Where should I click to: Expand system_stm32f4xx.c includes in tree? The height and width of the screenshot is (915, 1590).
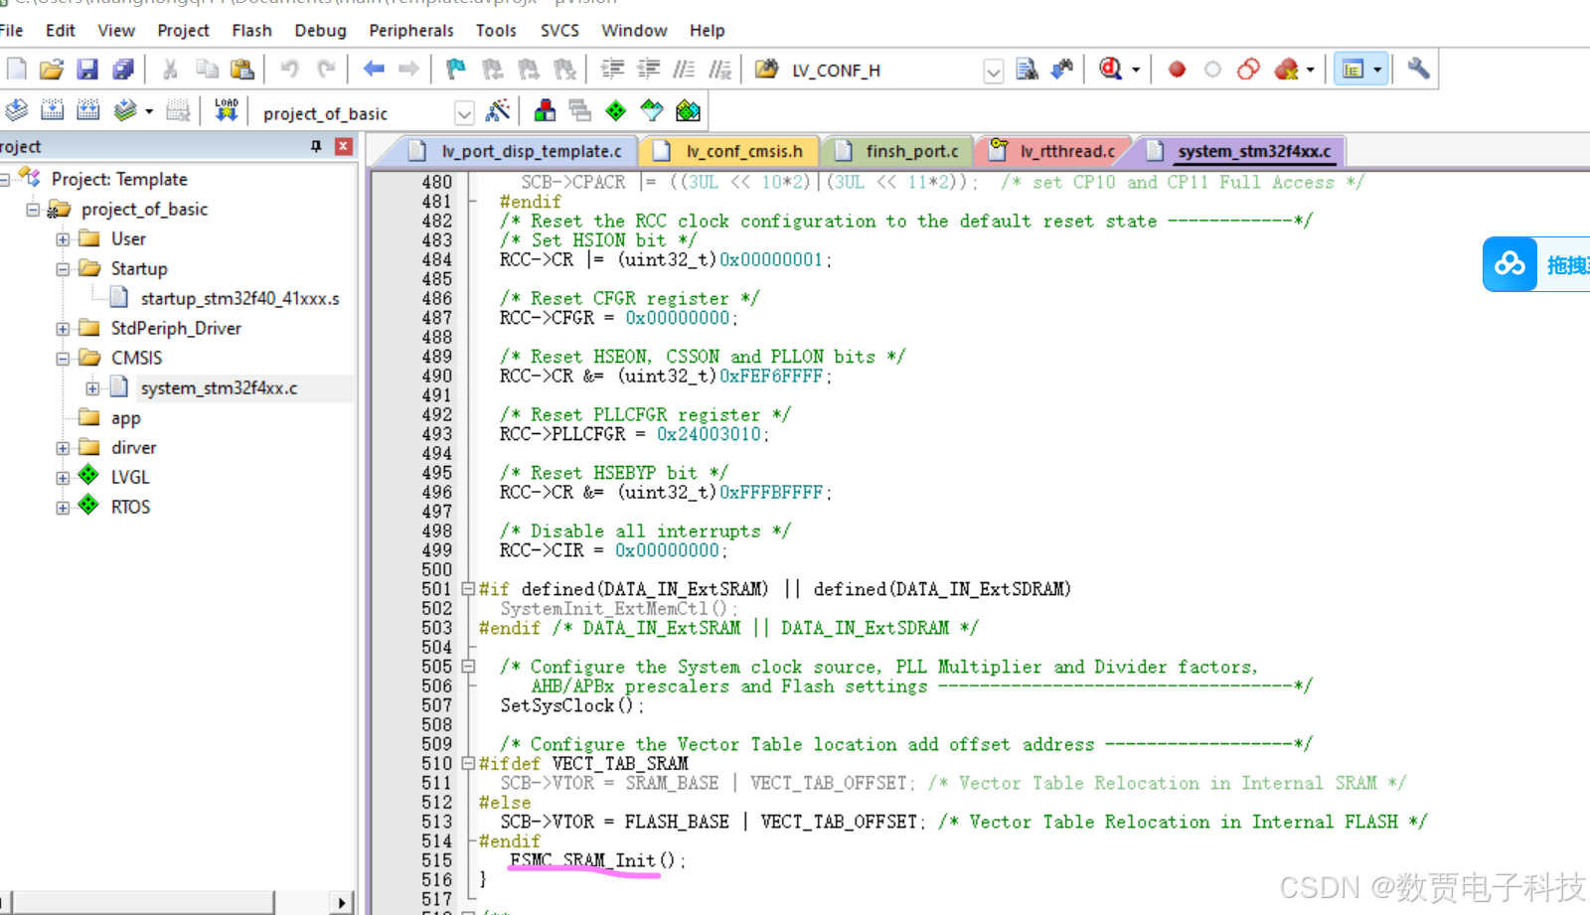tap(92, 388)
